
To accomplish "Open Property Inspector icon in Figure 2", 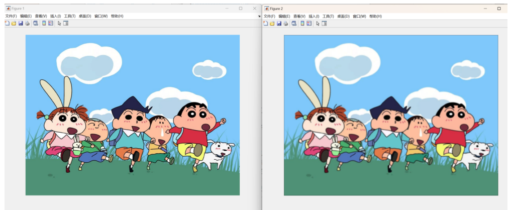I will (x=324, y=24).
